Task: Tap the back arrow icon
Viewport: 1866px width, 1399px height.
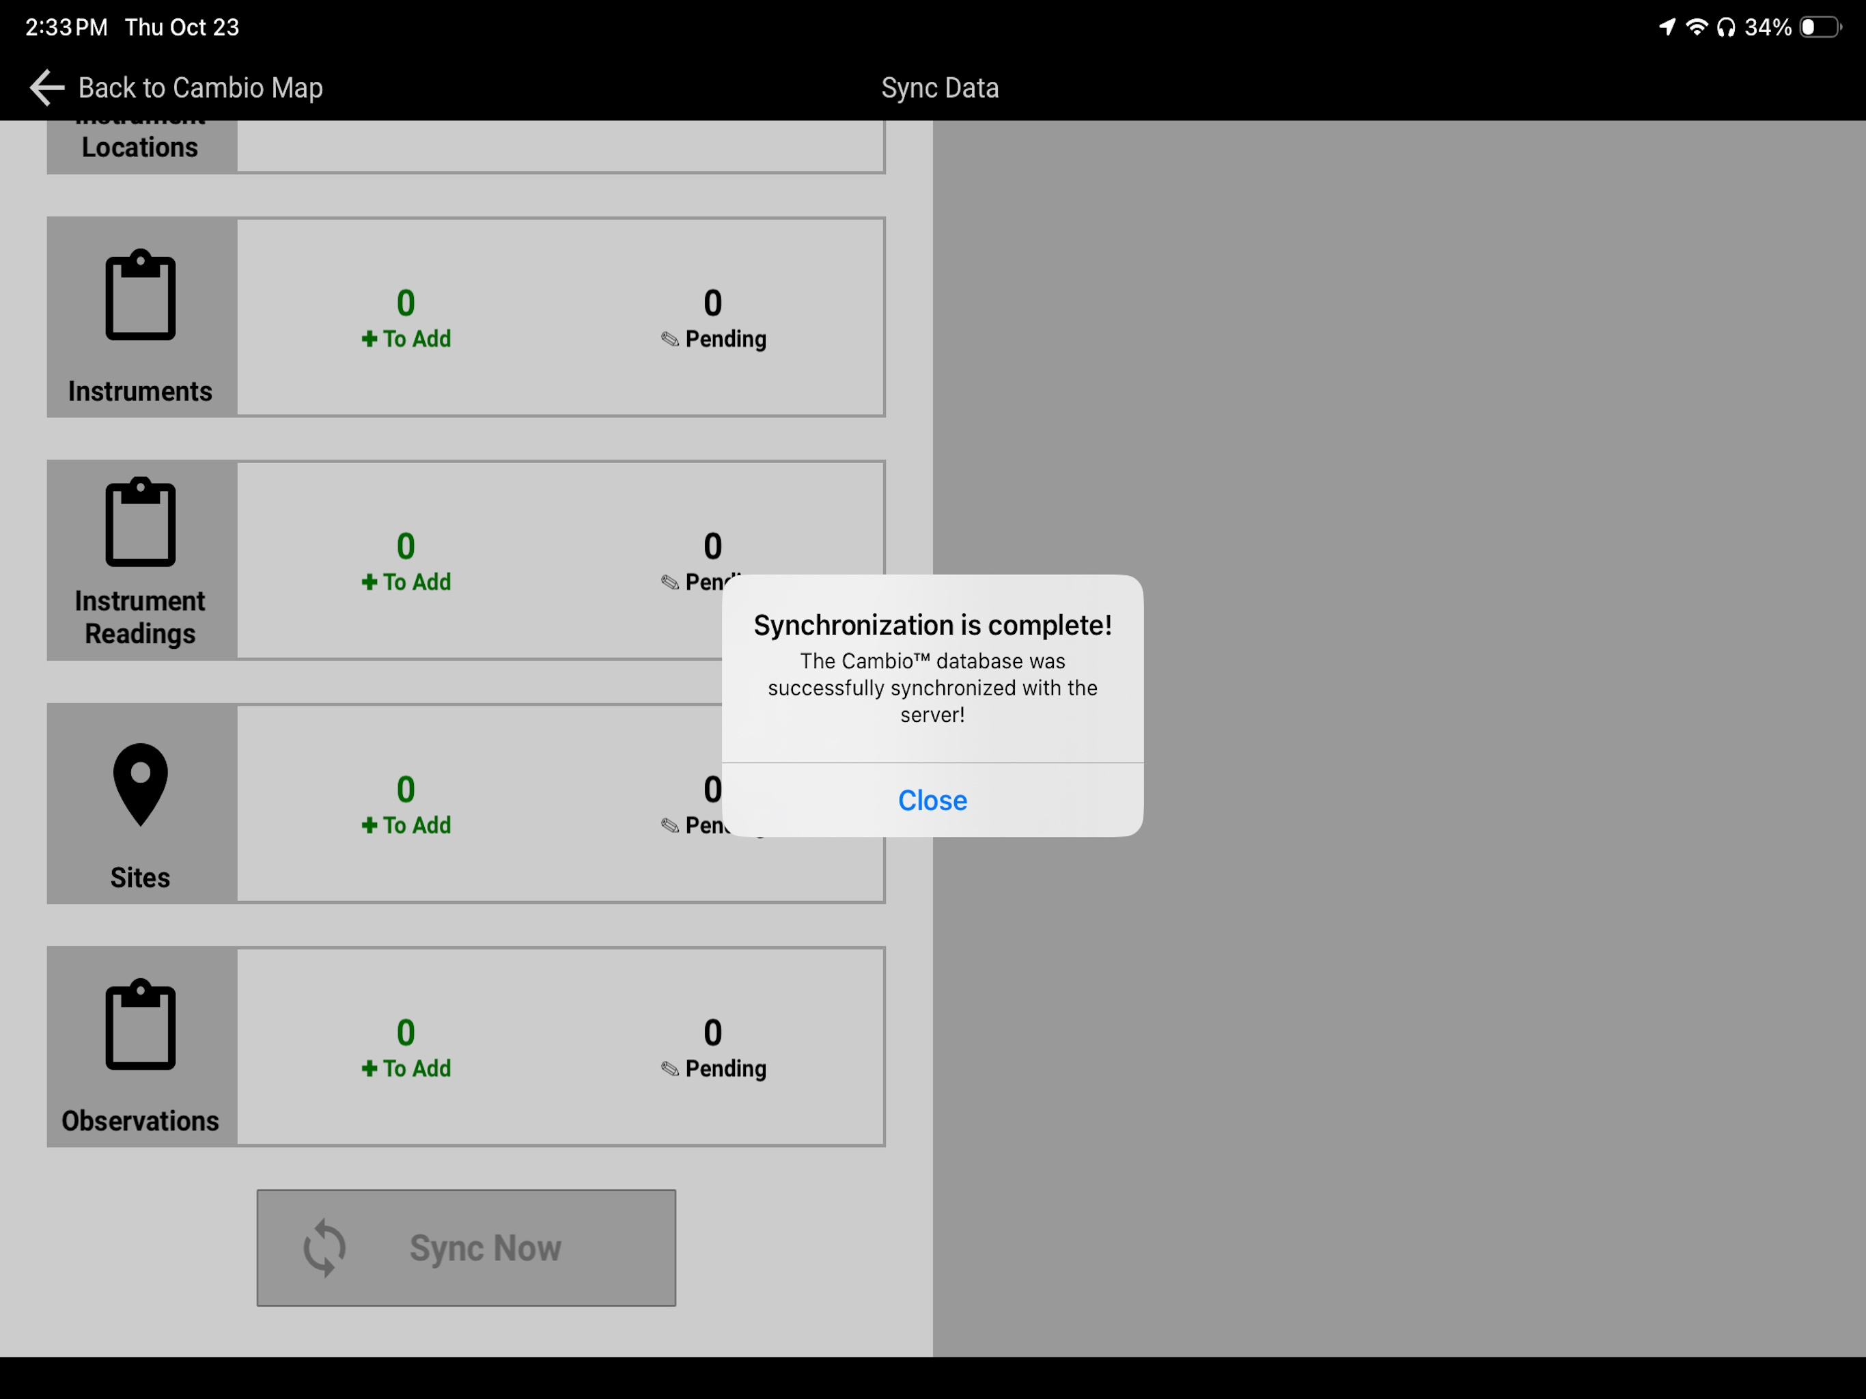Action: pos(46,87)
